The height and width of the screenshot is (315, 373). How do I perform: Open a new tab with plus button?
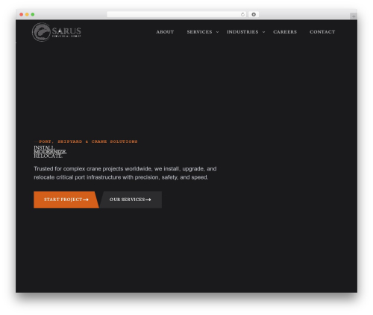(x=354, y=16)
